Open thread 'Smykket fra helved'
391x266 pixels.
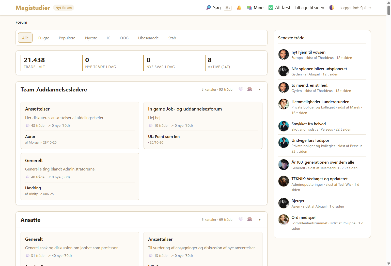[x=308, y=124]
